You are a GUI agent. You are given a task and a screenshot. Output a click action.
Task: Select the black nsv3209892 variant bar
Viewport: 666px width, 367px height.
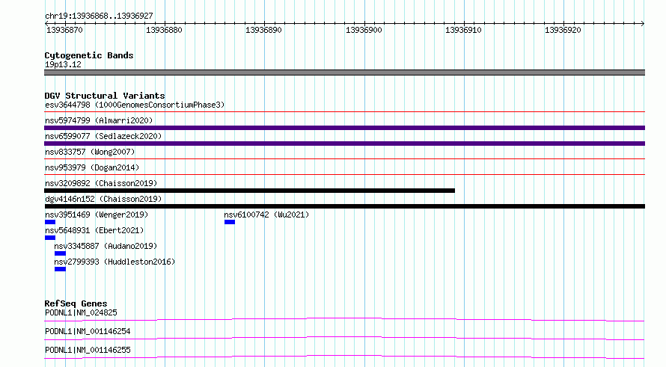(x=249, y=191)
